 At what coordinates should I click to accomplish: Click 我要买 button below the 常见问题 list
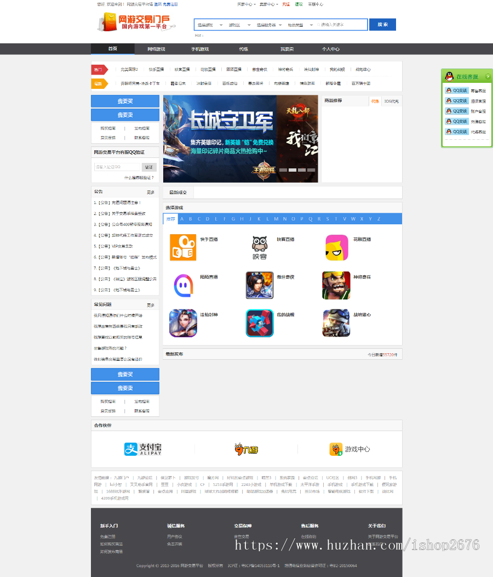click(125, 374)
